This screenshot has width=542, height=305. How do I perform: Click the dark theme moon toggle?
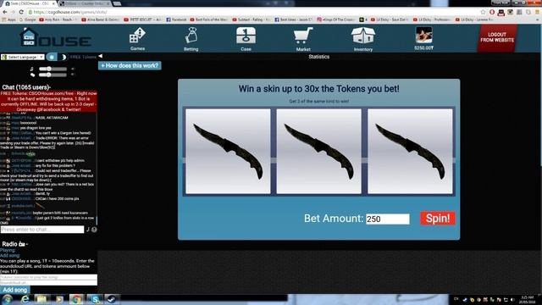63,57
